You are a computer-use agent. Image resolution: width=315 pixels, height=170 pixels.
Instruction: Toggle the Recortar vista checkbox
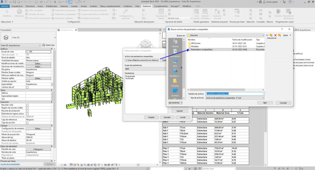[x=27, y=105]
